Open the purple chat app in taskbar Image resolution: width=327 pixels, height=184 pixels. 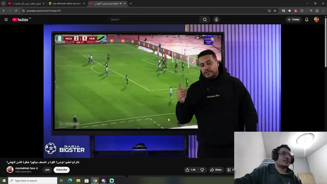pyautogui.click(x=103, y=181)
